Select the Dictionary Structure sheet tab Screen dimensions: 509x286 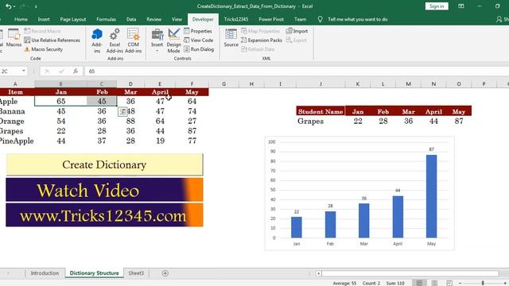coord(94,273)
